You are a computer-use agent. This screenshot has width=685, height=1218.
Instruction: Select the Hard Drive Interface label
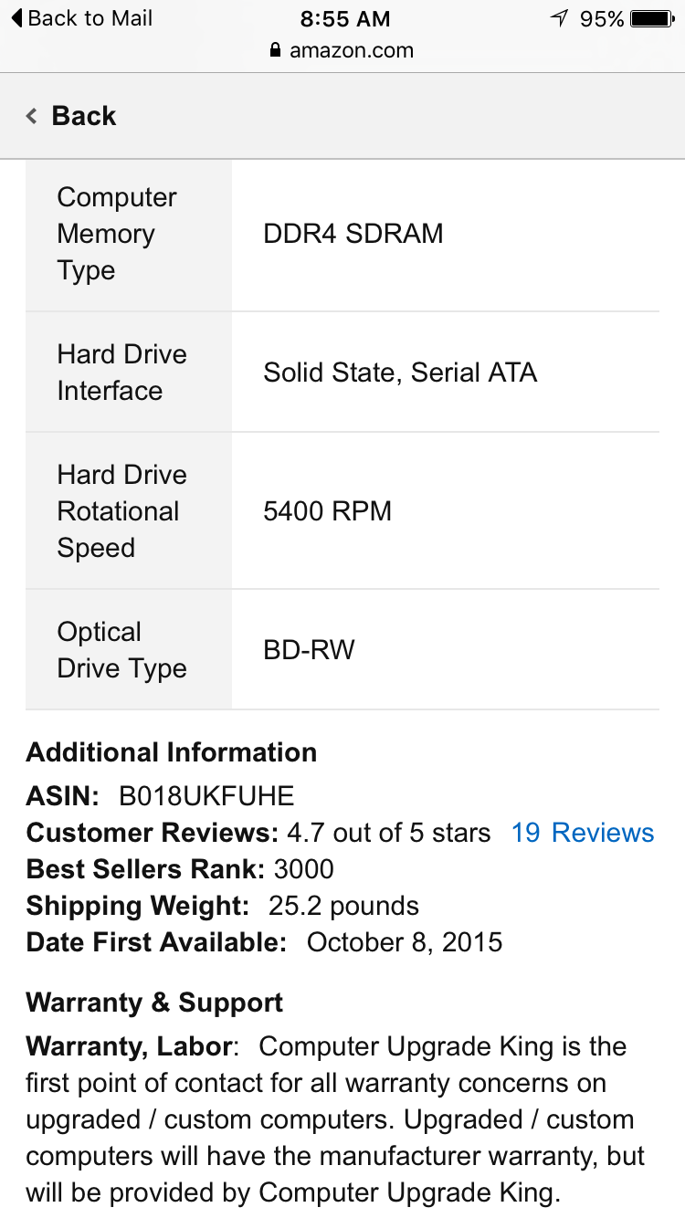(121, 373)
